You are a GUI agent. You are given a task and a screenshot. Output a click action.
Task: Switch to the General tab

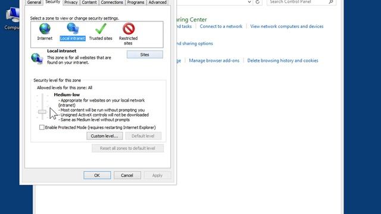tap(34, 2)
